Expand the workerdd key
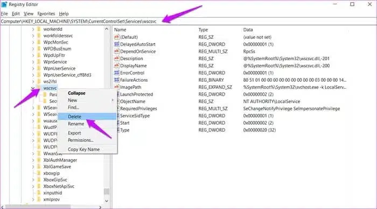This screenshot has width=377, height=209. pyautogui.click(x=33, y=29)
